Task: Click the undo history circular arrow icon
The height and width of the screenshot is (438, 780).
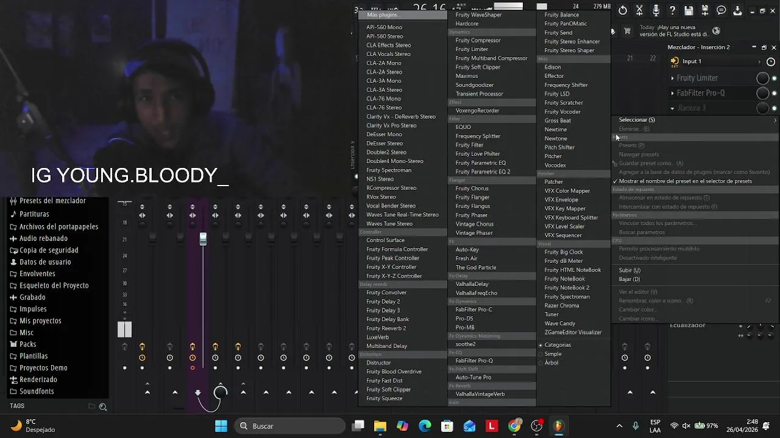Action: click(623, 10)
